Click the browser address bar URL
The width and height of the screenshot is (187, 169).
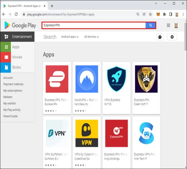(61, 14)
